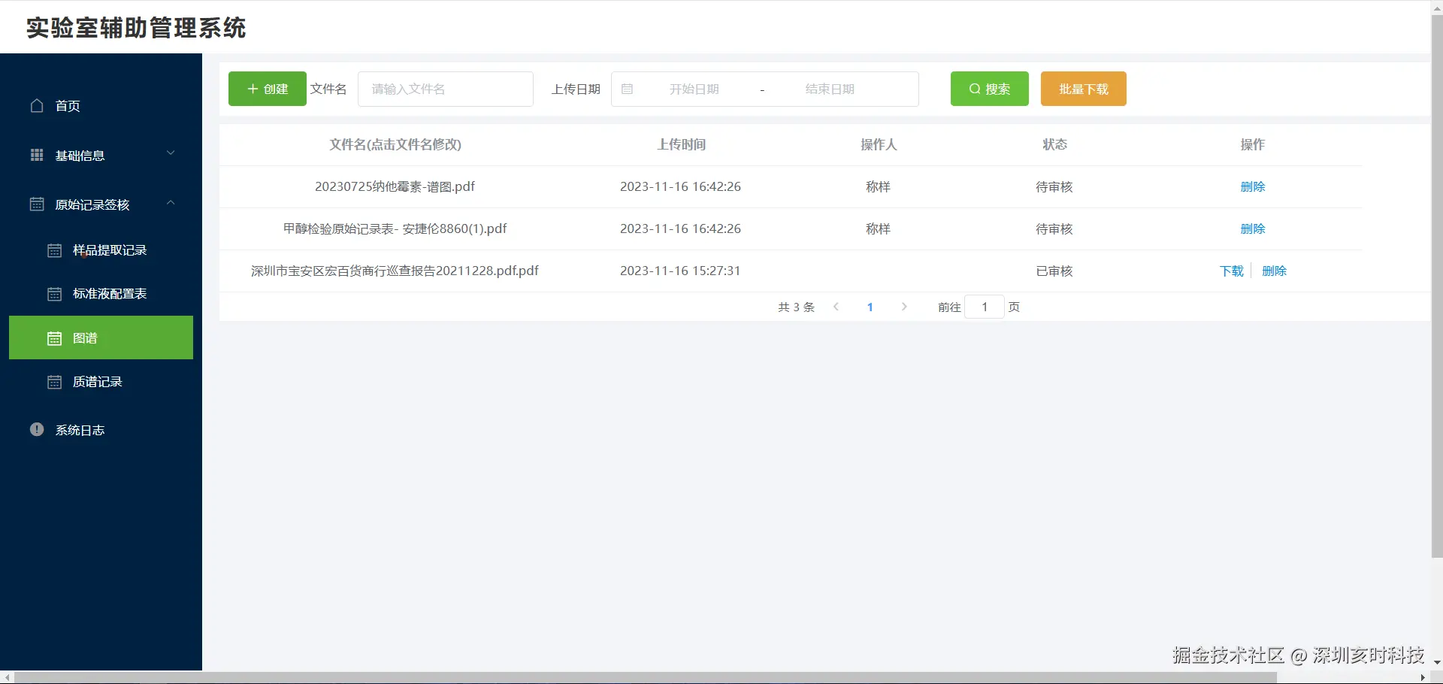Click the scroll left arrow at bottom
The height and width of the screenshot is (684, 1443).
tap(7, 677)
